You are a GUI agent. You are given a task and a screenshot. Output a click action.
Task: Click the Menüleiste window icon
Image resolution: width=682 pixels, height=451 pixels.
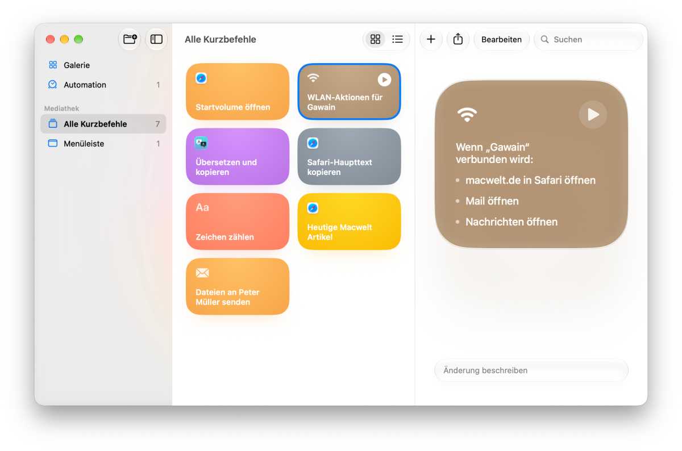coord(53,143)
